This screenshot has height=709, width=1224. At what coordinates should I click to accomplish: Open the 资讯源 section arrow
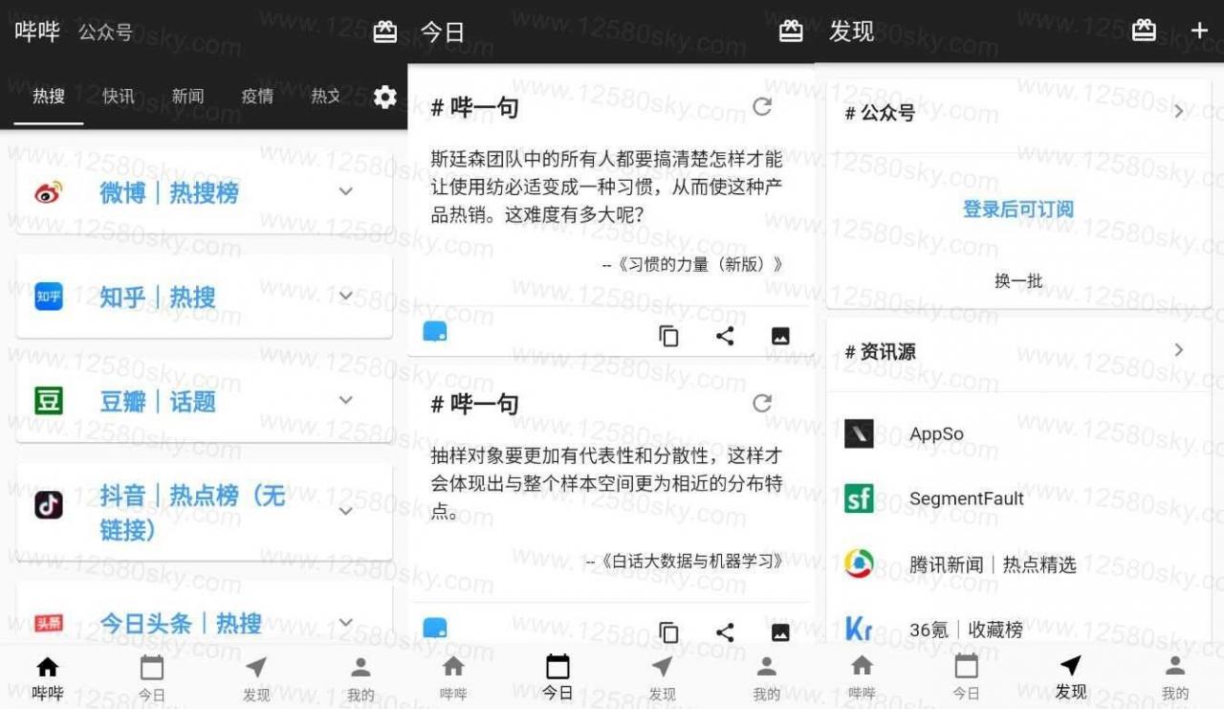click(x=1179, y=350)
